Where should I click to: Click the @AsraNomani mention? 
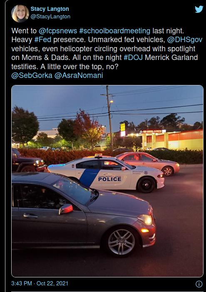pyautogui.click(x=79, y=75)
